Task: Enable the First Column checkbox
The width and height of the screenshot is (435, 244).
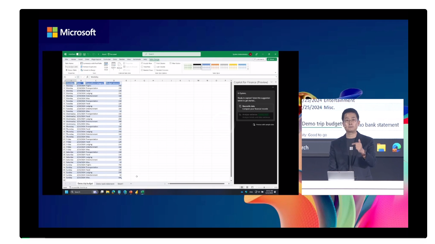Action: coord(155,63)
